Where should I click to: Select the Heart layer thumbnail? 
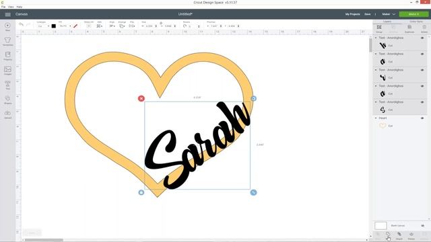pyautogui.click(x=383, y=126)
